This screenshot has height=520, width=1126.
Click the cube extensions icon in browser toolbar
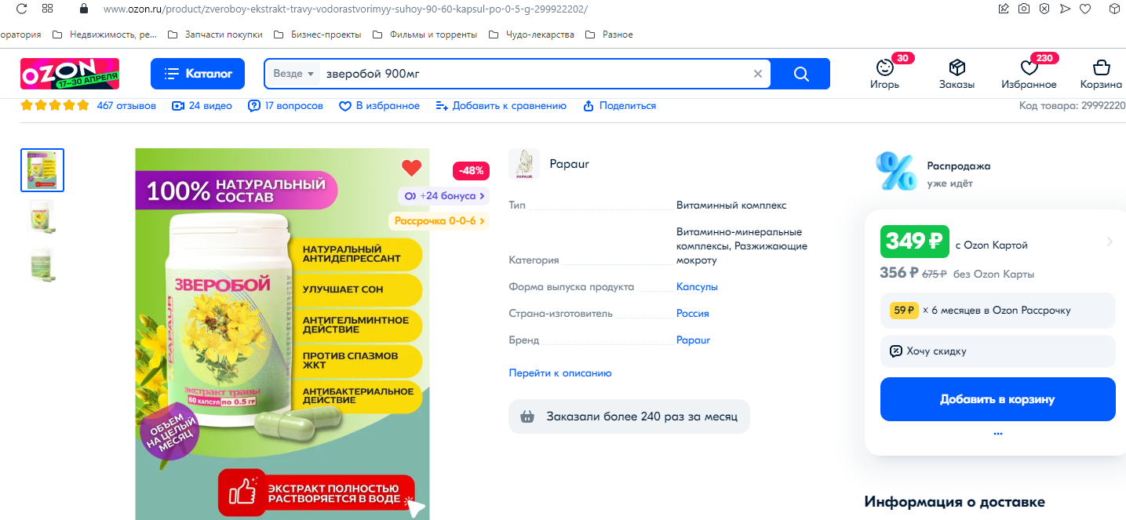click(x=1115, y=9)
